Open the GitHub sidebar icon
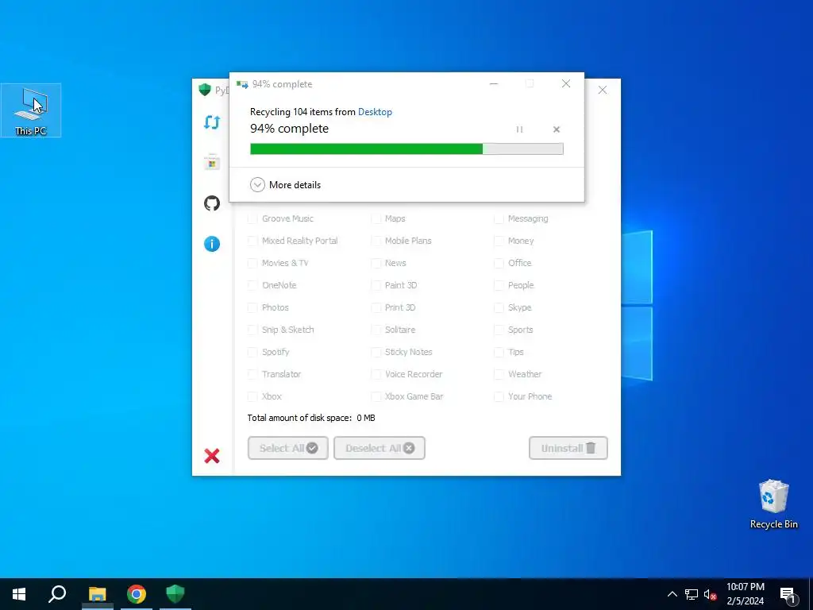The image size is (813, 610). [x=211, y=203]
